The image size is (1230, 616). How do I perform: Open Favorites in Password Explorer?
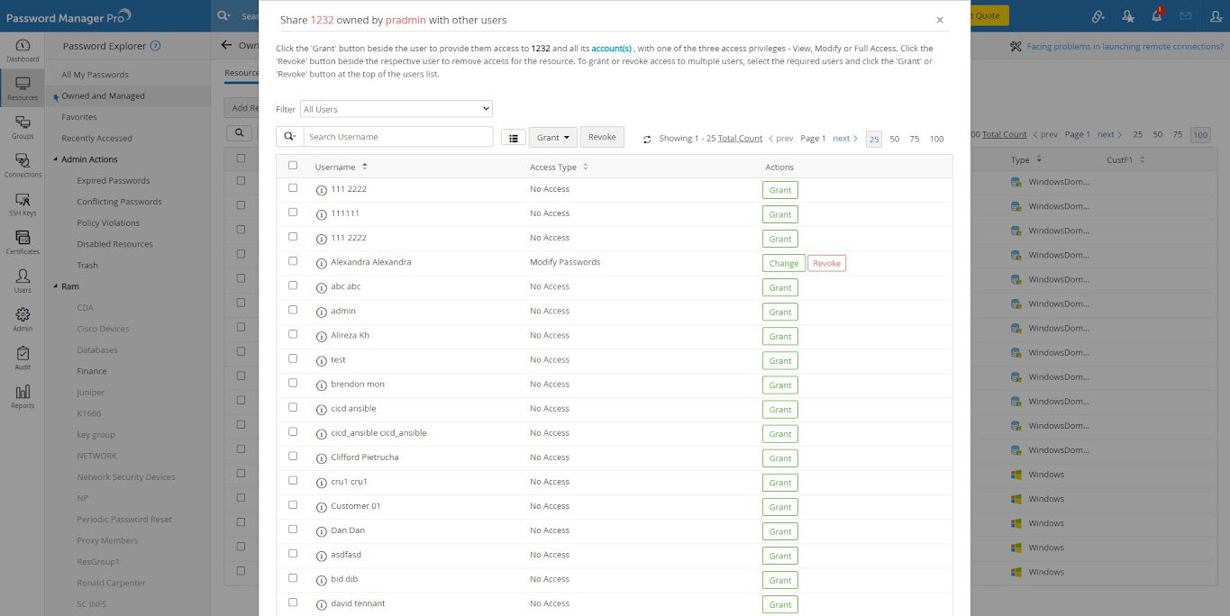tap(79, 117)
